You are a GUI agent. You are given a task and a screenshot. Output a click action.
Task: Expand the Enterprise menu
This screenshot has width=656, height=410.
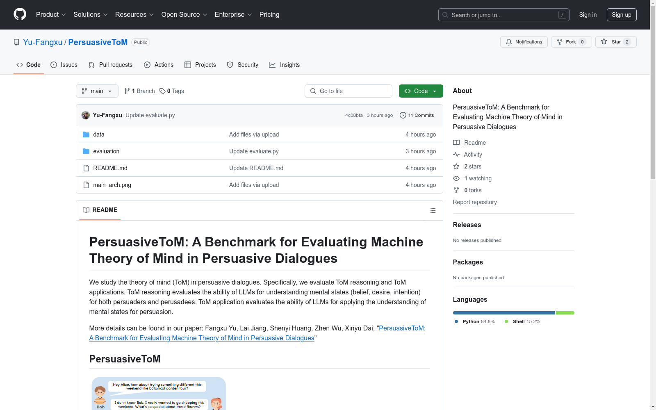click(233, 15)
